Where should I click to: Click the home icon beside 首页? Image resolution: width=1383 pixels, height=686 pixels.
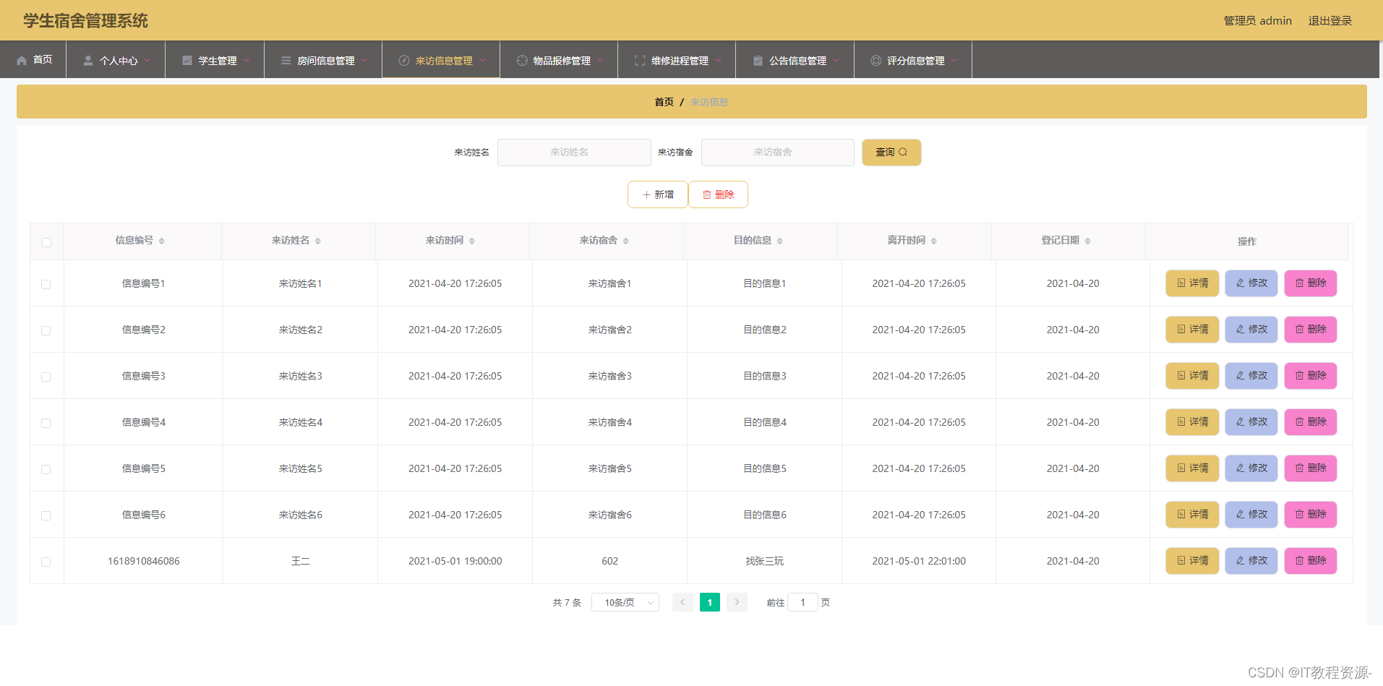click(x=22, y=60)
